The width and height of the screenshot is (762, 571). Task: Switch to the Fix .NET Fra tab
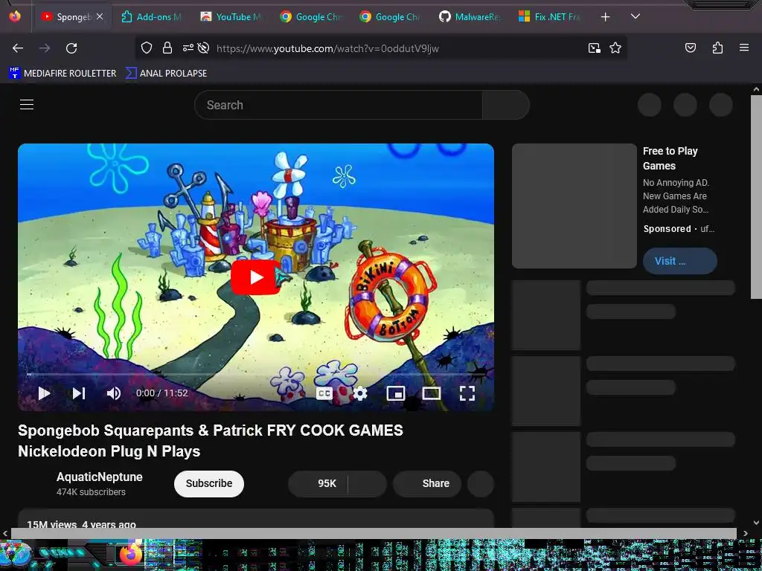tap(550, 17)
